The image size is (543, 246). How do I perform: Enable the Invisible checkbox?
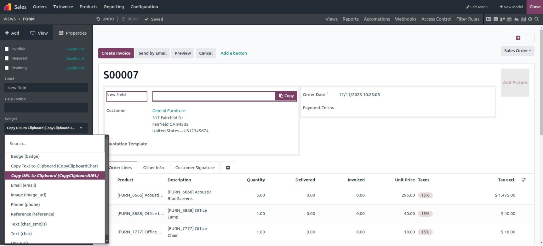7,49
